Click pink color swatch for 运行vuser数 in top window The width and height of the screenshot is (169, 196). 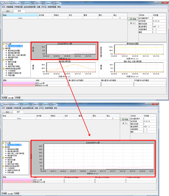tap(18, 83)
